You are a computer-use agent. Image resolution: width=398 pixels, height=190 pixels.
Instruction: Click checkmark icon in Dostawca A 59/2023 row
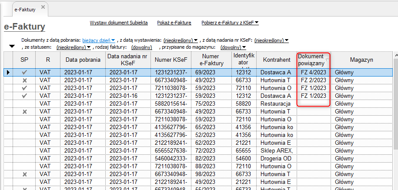coord(24,96)
